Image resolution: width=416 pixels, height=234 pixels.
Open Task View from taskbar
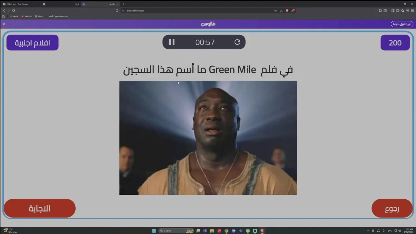tap(198, 231)
